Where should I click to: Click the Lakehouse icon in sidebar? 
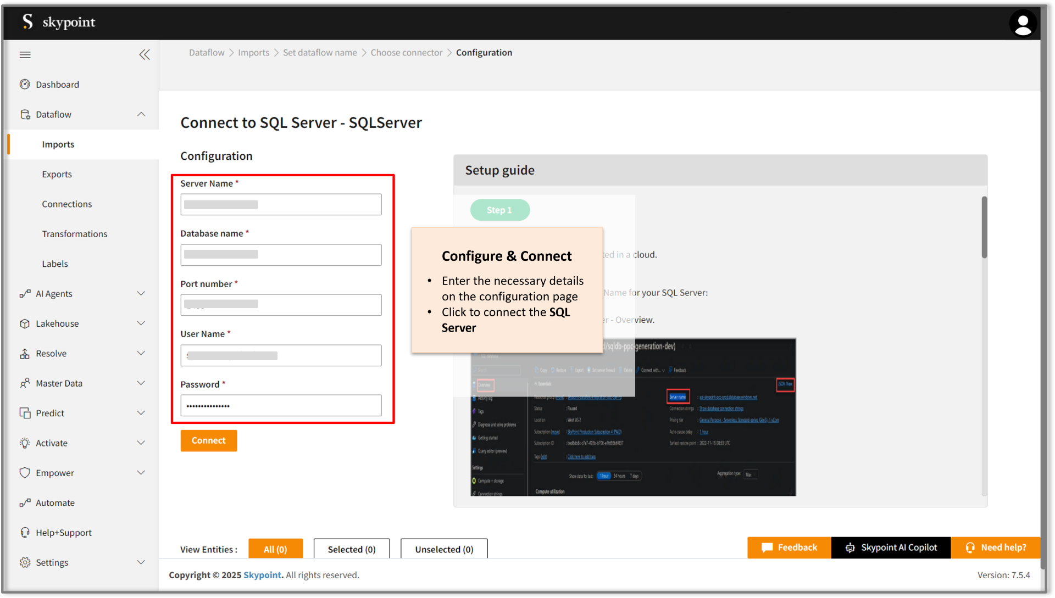point(24,323)
